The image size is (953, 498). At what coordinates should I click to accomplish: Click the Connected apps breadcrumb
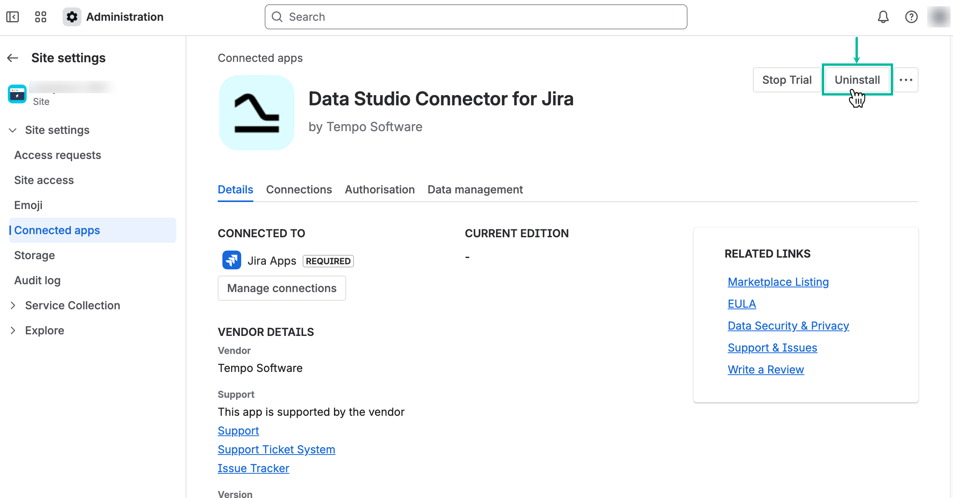(x=260, y=58)
